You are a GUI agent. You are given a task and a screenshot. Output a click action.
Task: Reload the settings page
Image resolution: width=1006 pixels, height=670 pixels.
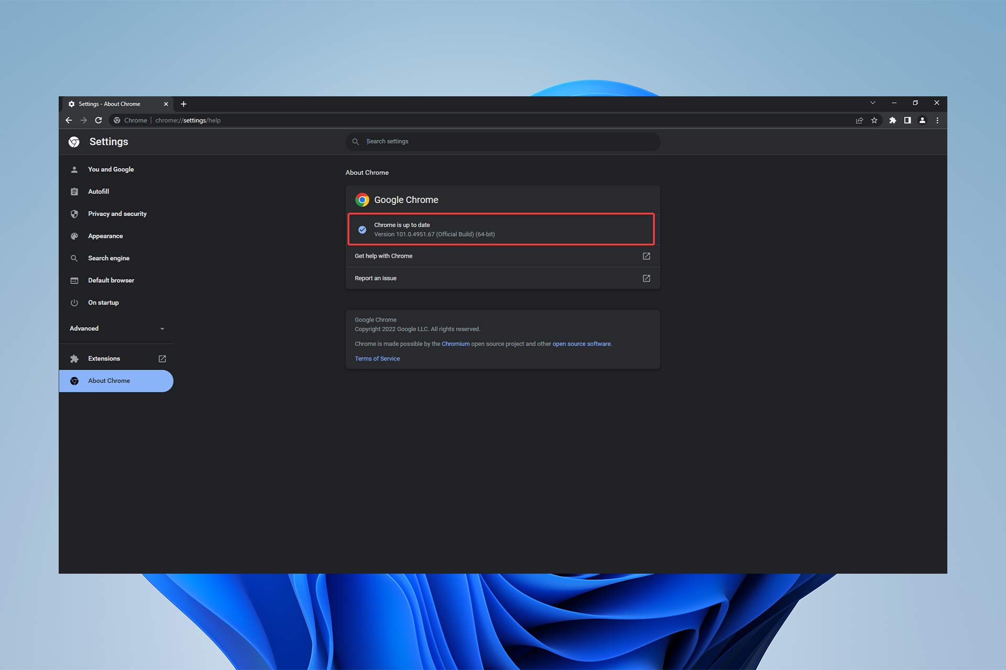click(x=99, y=120)
